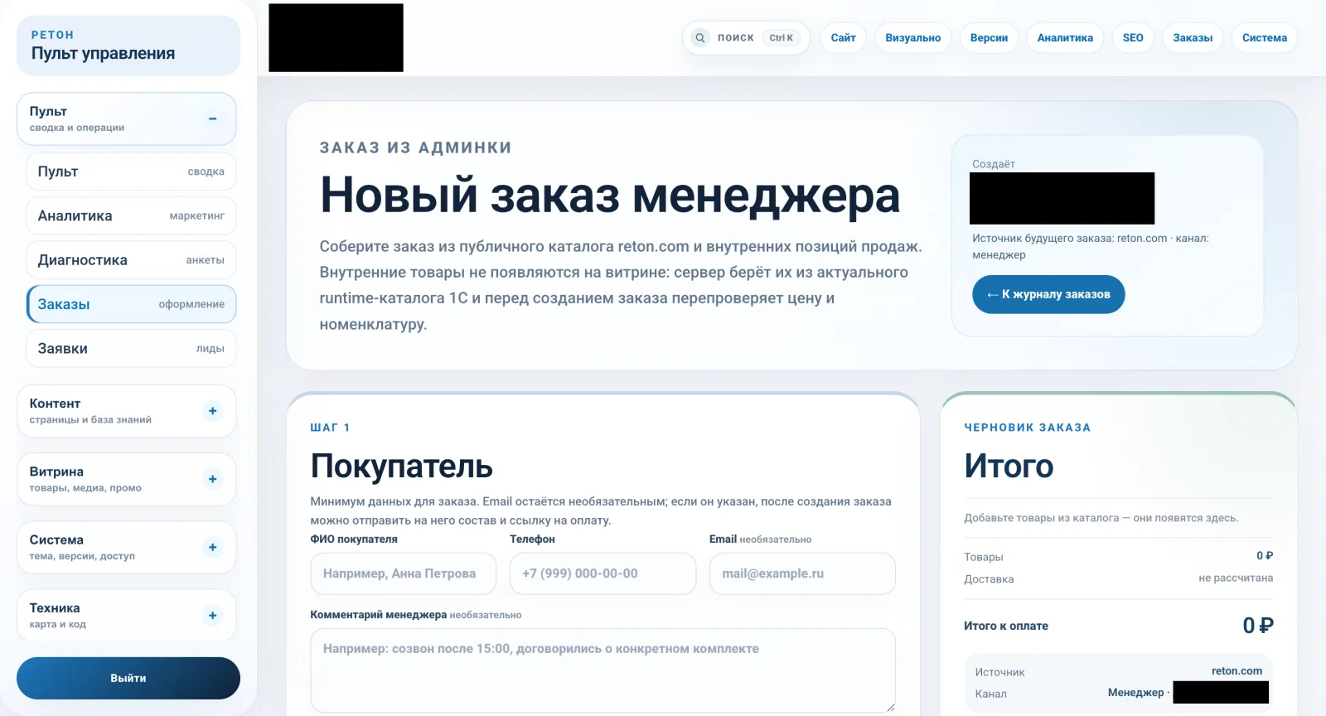Screen dimensions: 1326x716
Task: Open the Заказы top navigation pill
Action: 1193,38
